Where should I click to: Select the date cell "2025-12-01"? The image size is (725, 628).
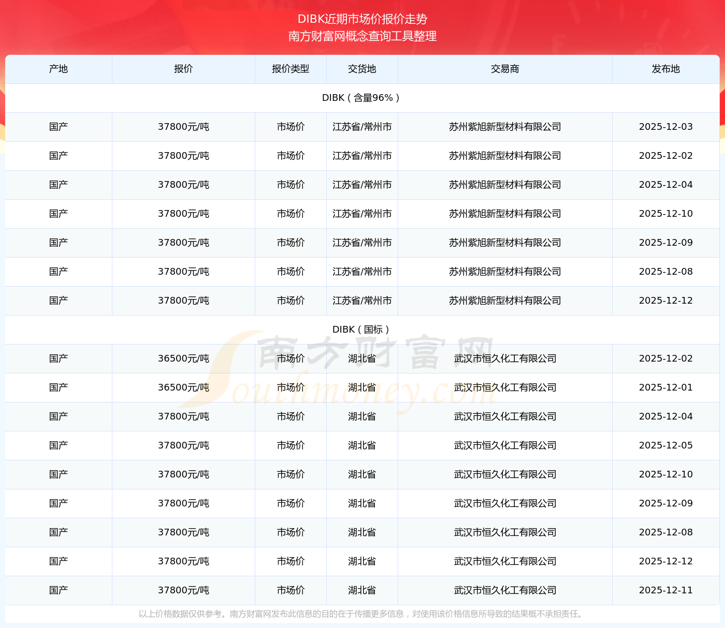[x=666, y=387]
